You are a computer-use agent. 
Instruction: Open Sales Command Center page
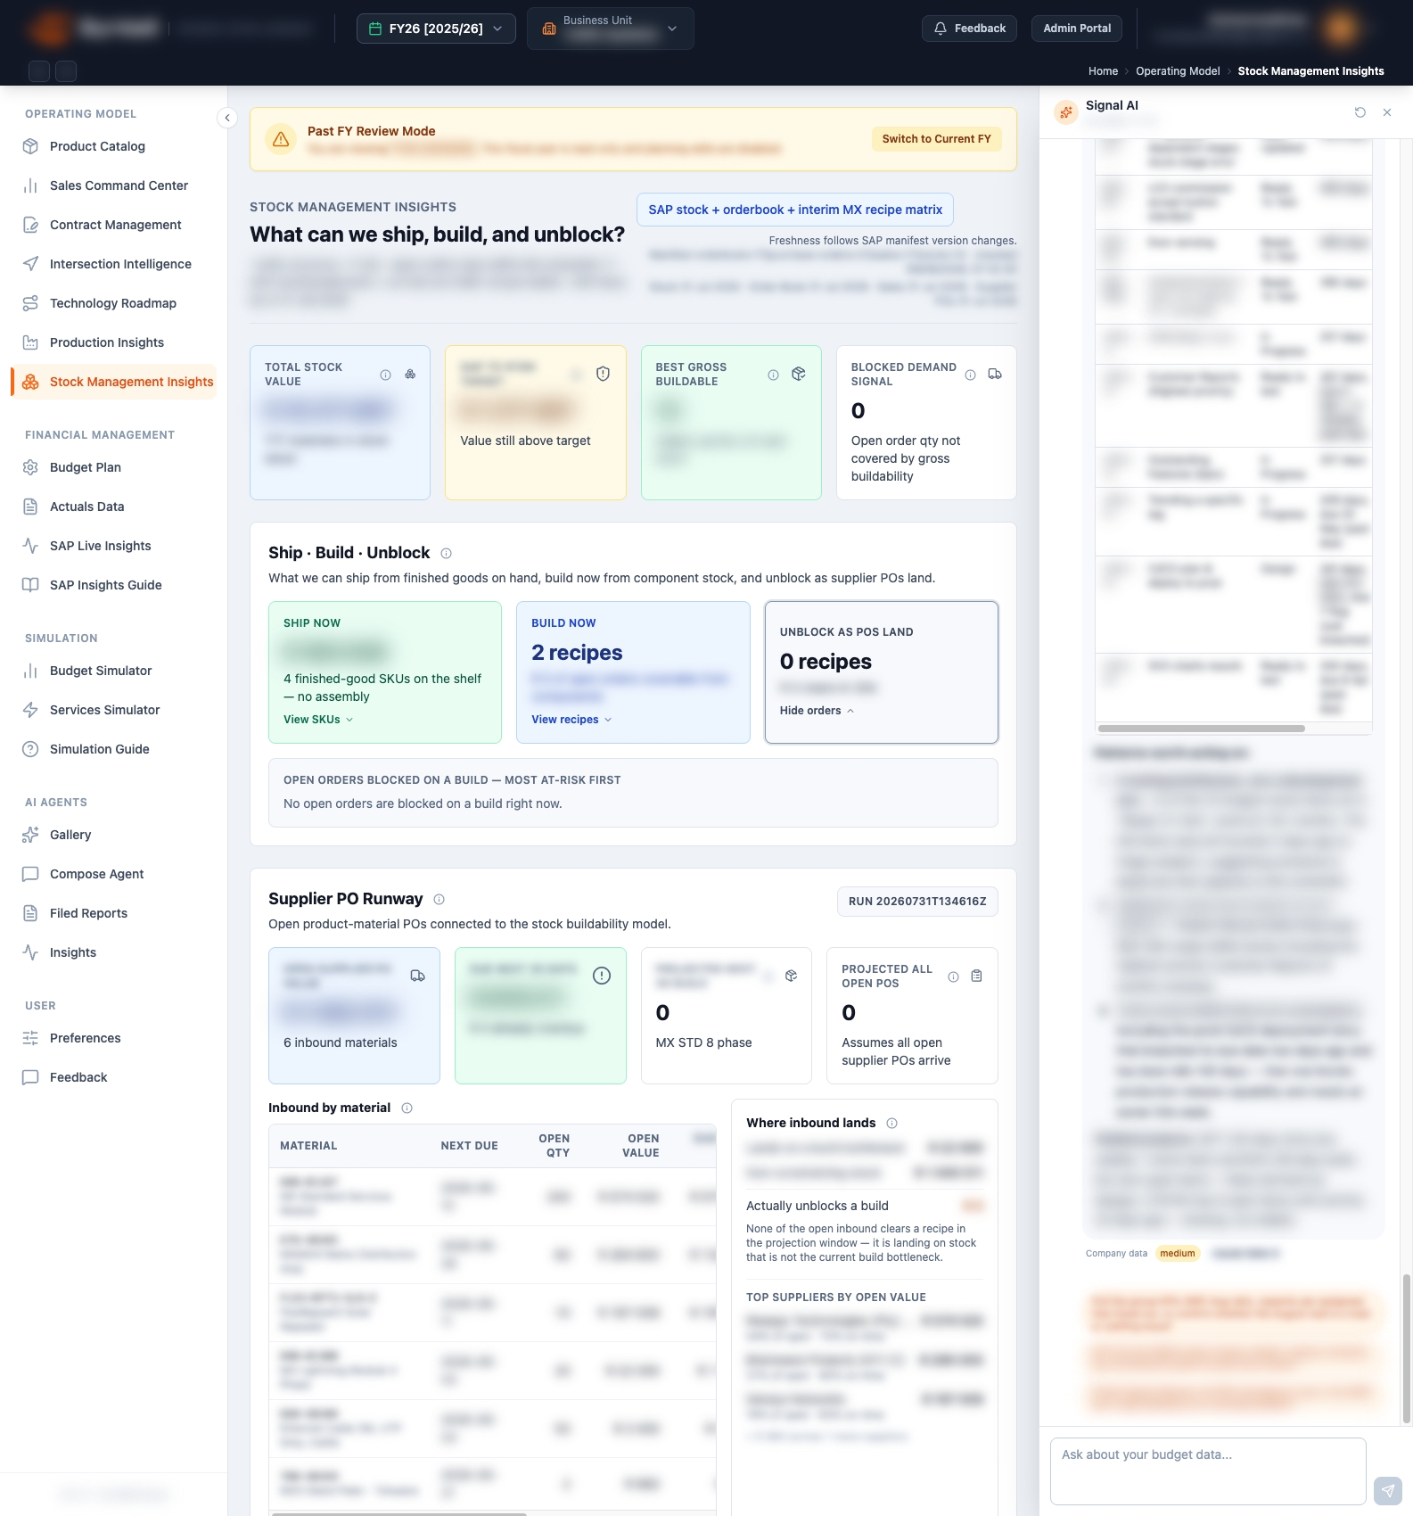tap(119, 185)
